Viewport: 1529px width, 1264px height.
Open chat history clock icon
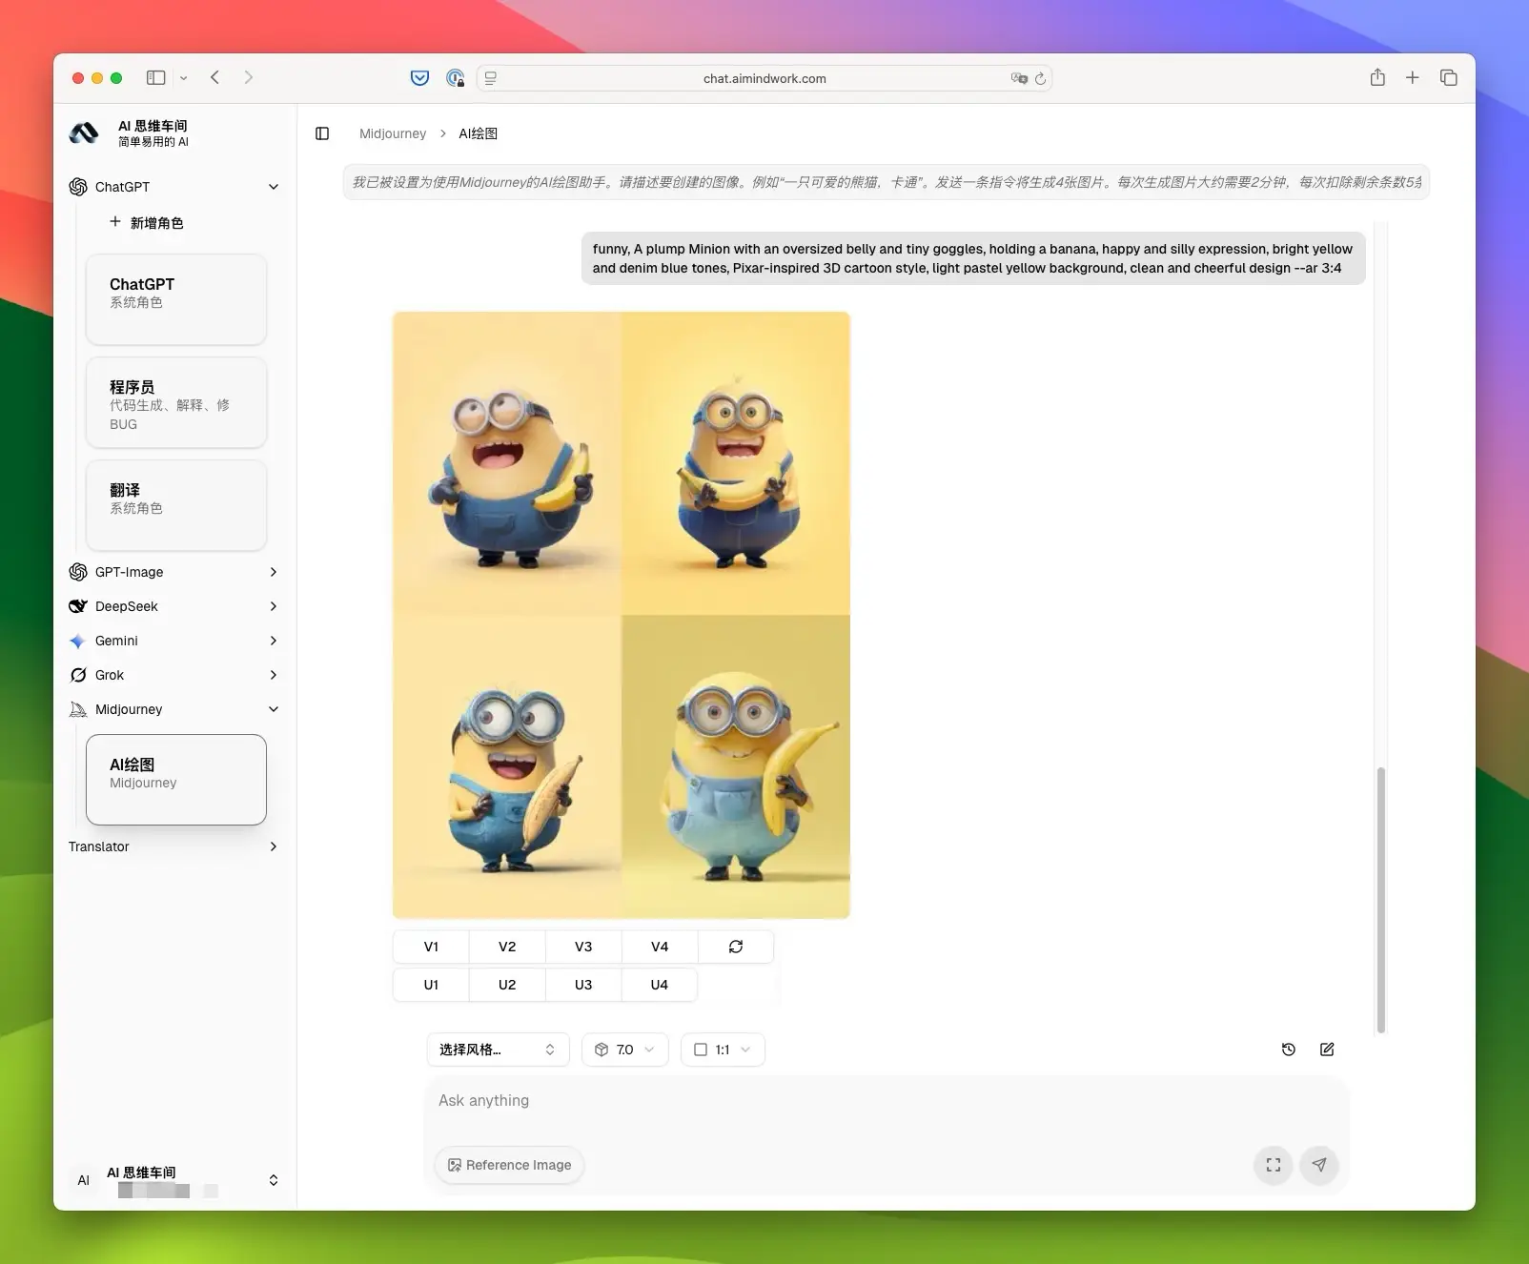1288,1050
